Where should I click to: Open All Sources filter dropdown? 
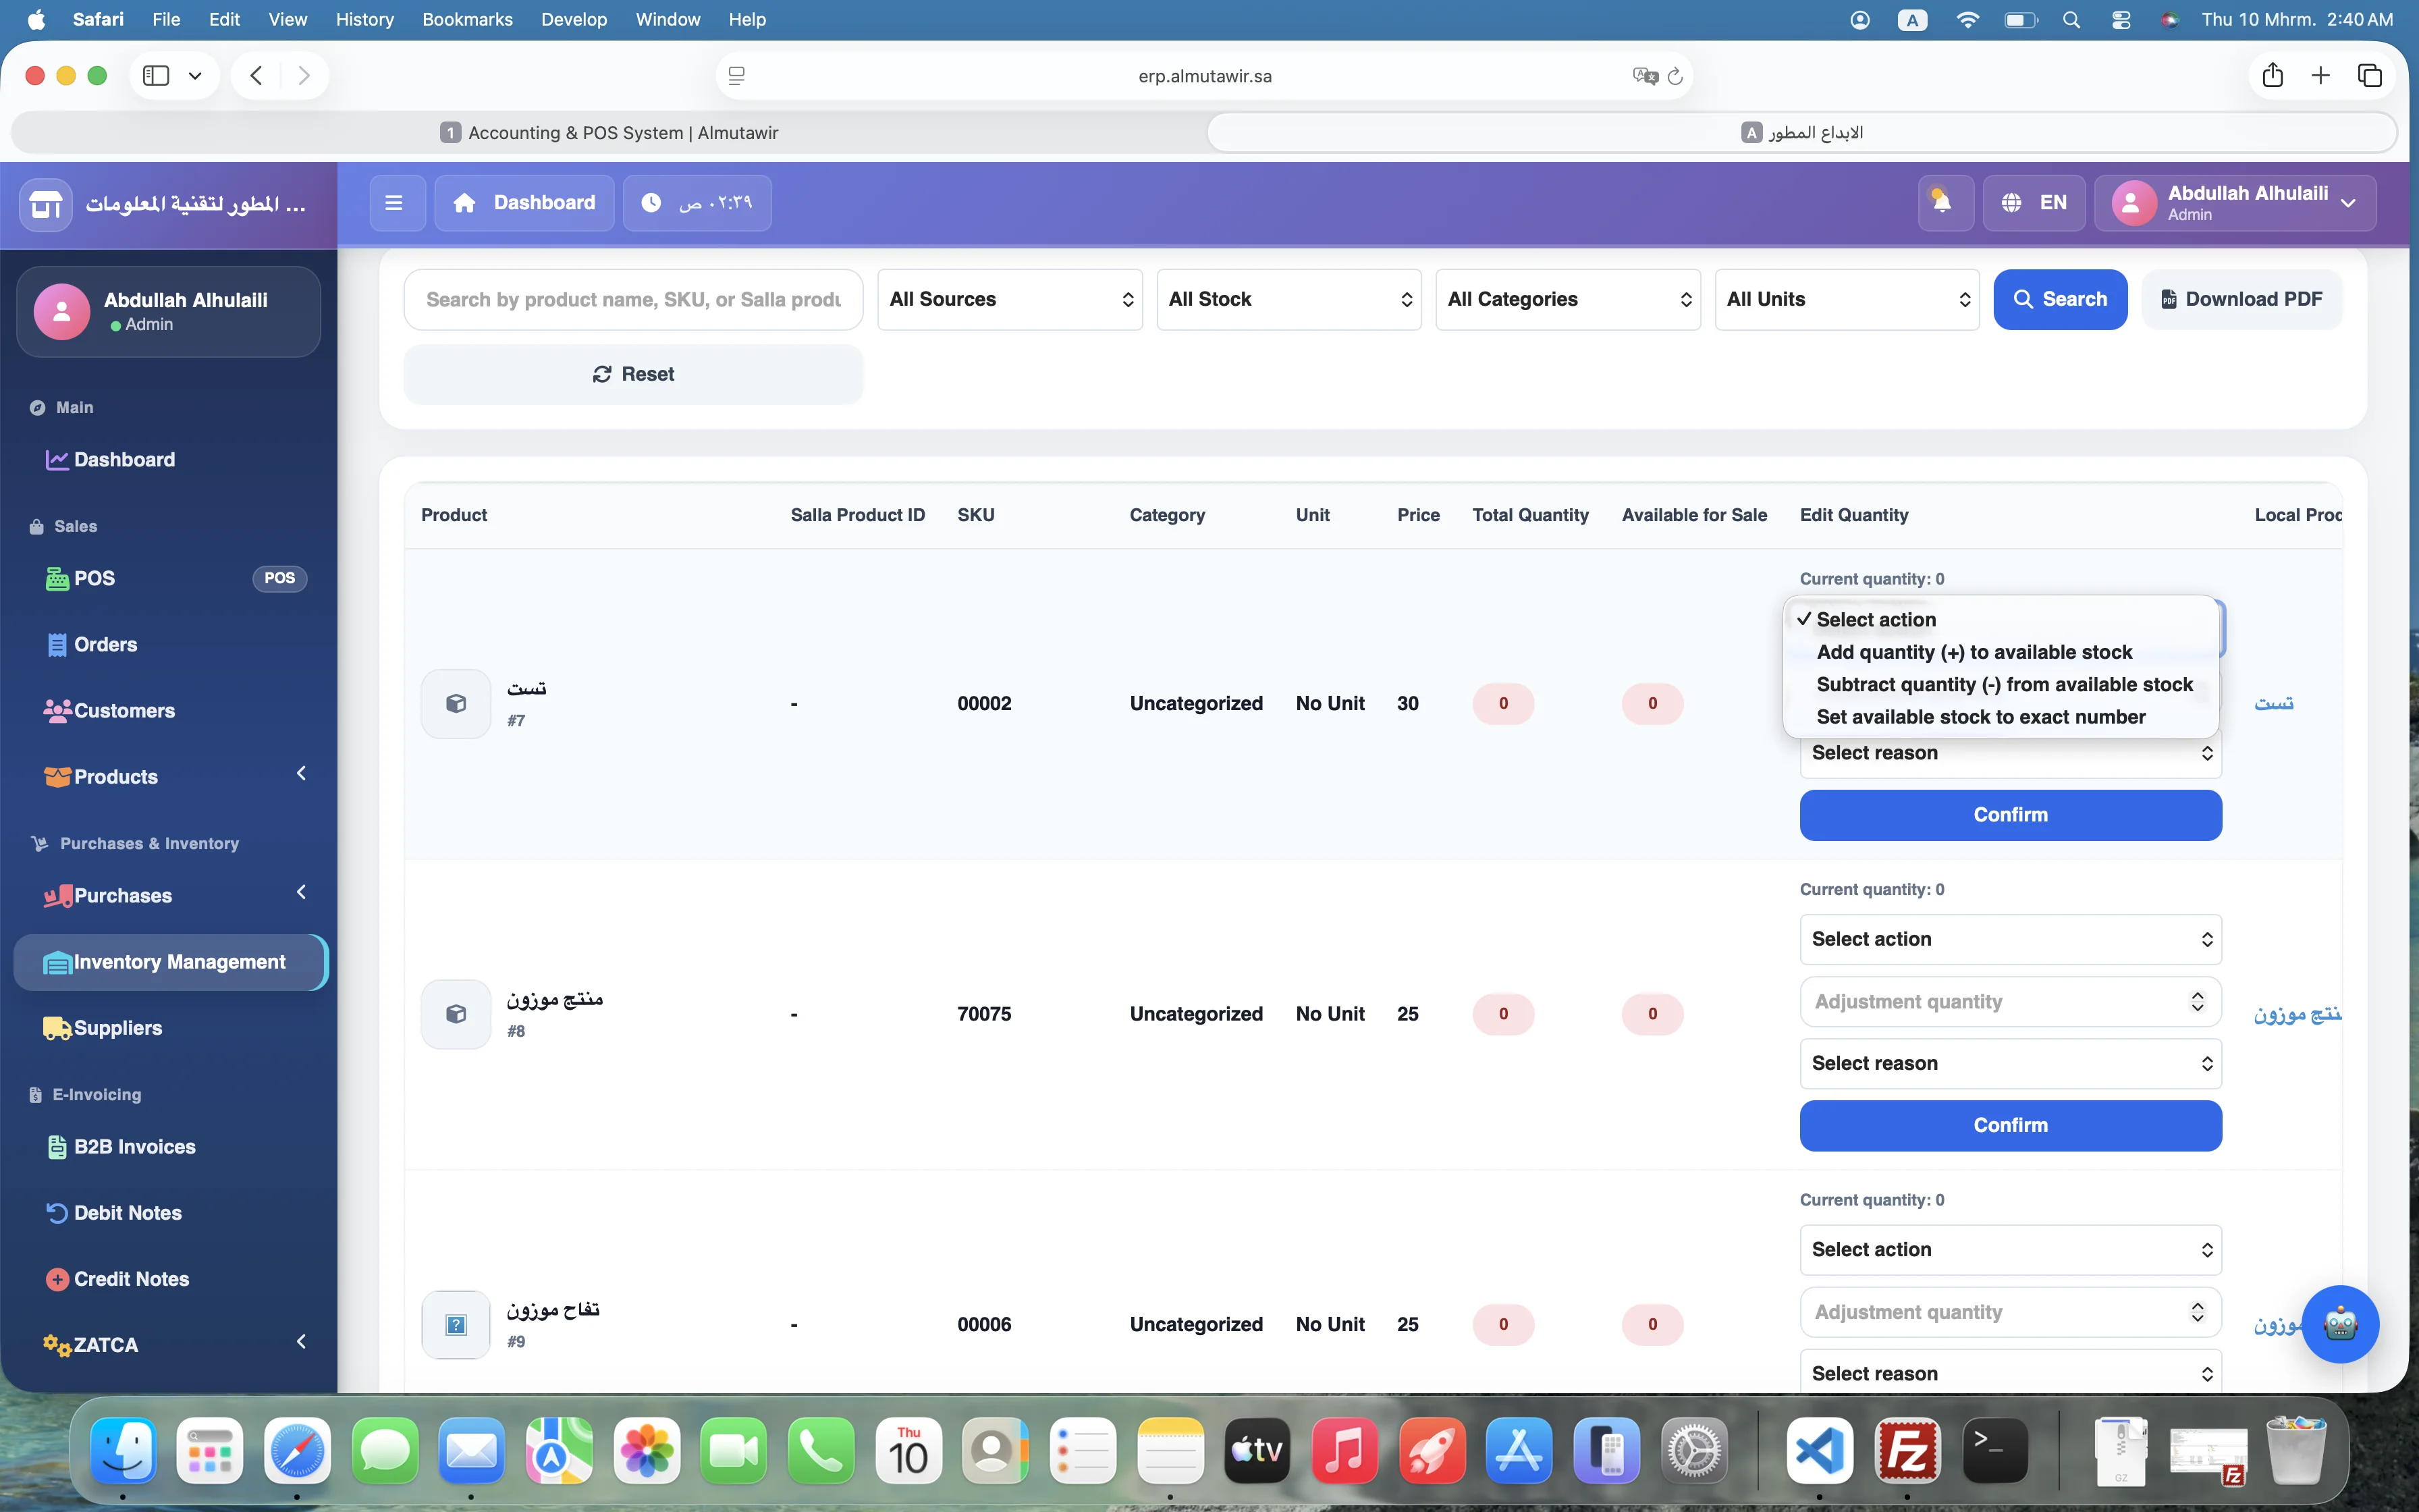tap(1010, 299)
